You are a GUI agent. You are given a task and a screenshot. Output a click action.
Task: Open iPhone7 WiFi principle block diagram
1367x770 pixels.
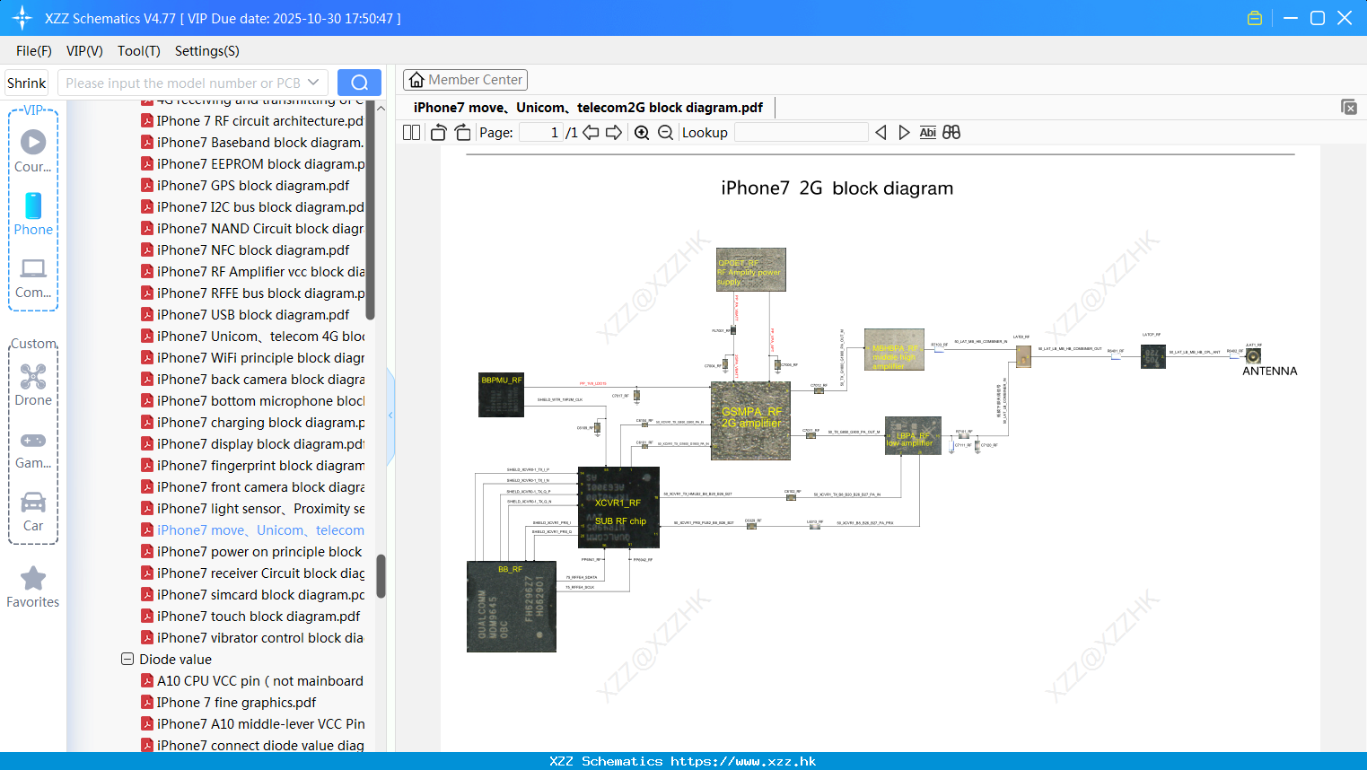pos(252,358)
